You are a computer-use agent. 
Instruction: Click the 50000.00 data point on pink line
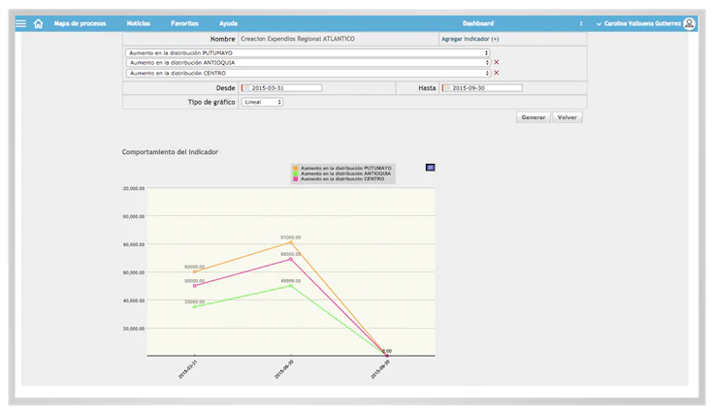195,286
